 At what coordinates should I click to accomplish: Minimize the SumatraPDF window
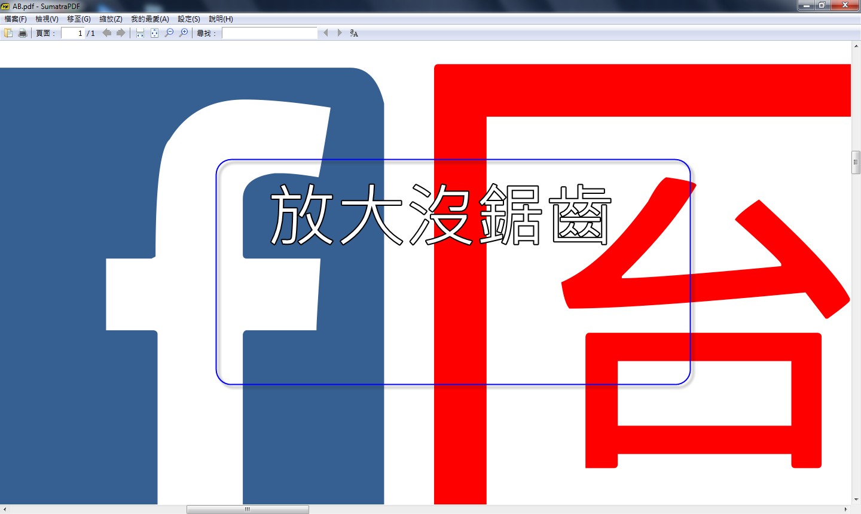806,5
